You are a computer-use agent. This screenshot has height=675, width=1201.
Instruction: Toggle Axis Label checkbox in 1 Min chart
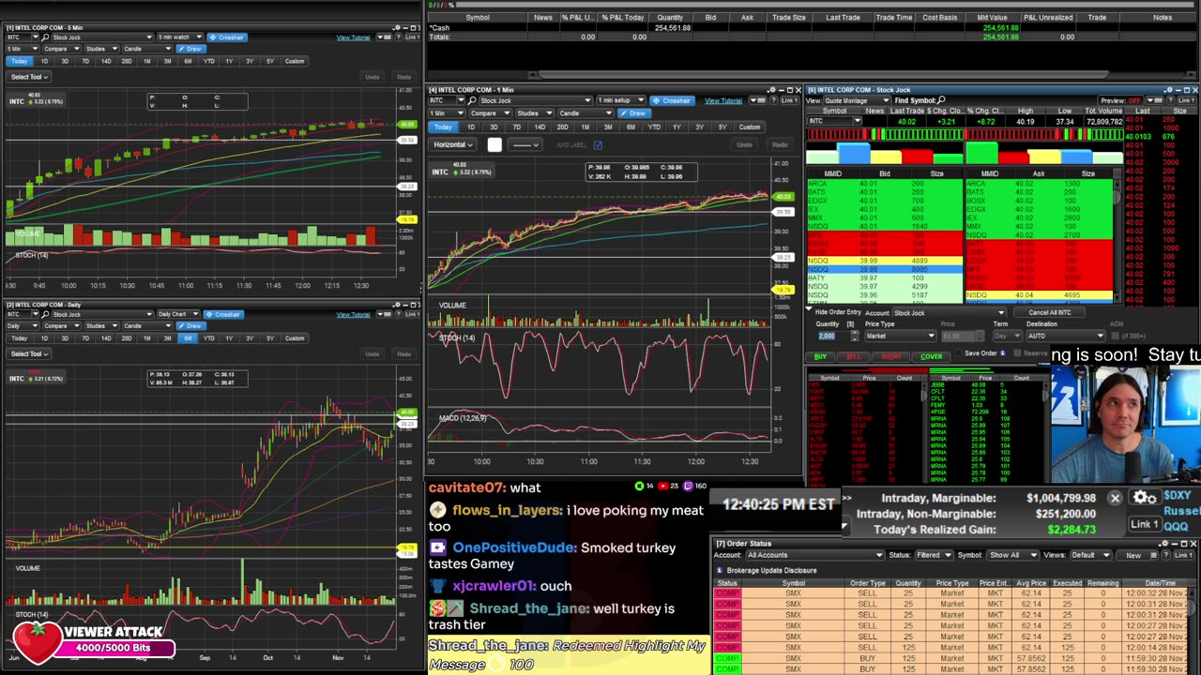tap(598, 144)
